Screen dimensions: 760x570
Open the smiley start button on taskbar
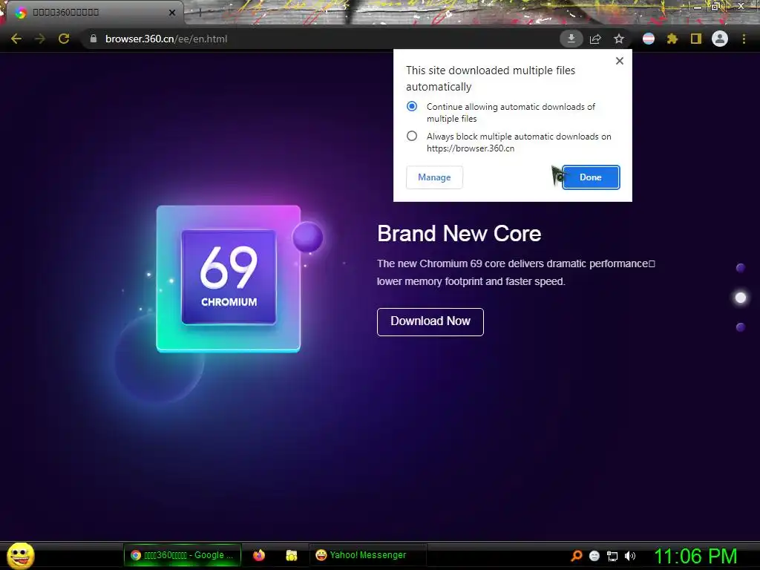pyautogui.click(x=20, y=555)
